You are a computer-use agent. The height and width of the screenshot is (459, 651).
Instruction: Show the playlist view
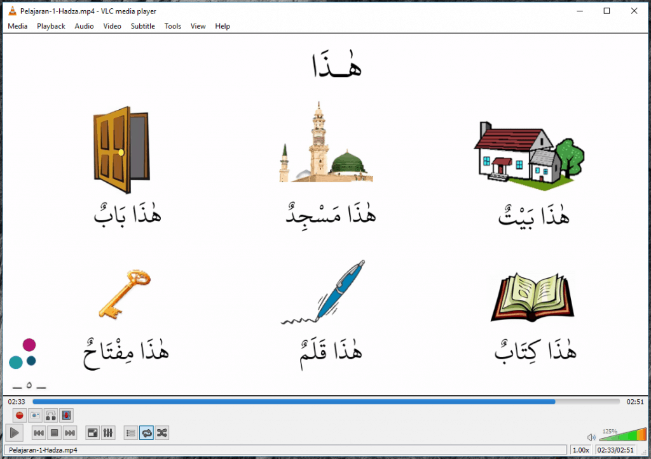tap(130, 432)
